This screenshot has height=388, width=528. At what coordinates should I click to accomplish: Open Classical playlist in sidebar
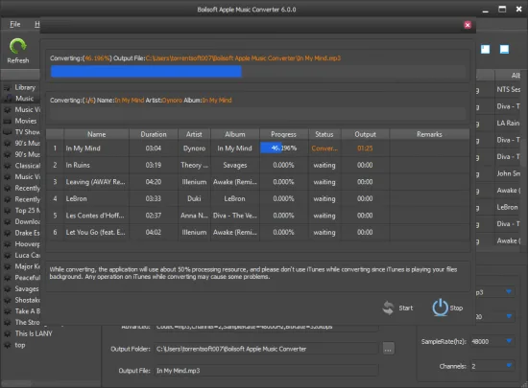tap(27, 166)
